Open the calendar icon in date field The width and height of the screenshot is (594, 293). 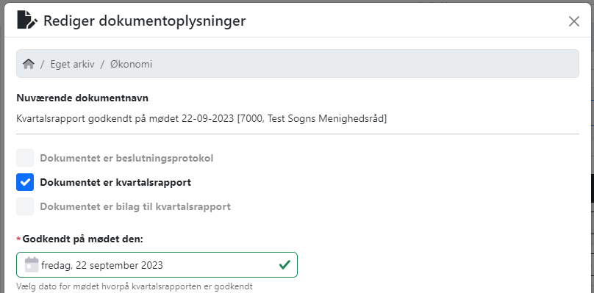pyautogui.click(x=32, y=264)
